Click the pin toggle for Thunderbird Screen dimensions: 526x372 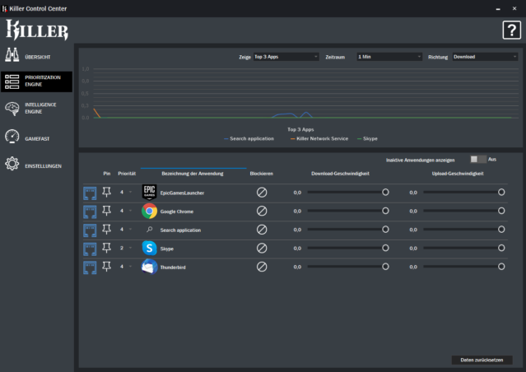(106, 267)
